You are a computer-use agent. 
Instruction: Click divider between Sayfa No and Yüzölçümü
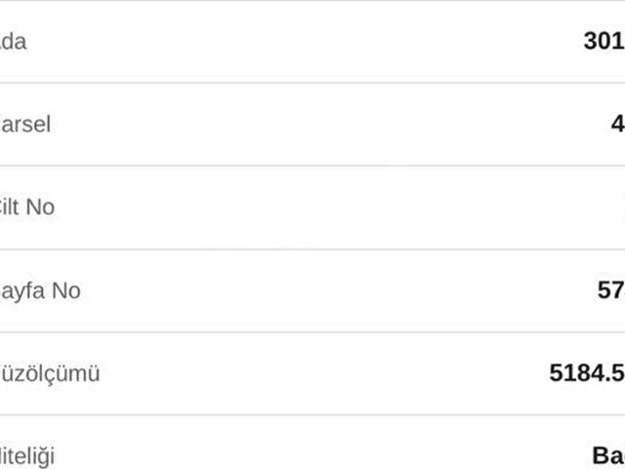click(x=312, y=332)
